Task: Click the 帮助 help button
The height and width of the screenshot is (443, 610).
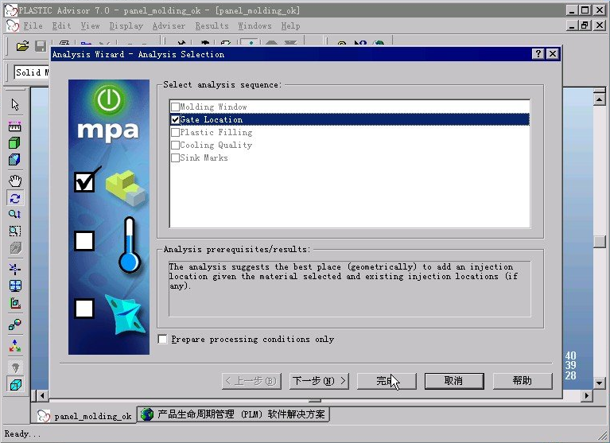Action: 523,381
